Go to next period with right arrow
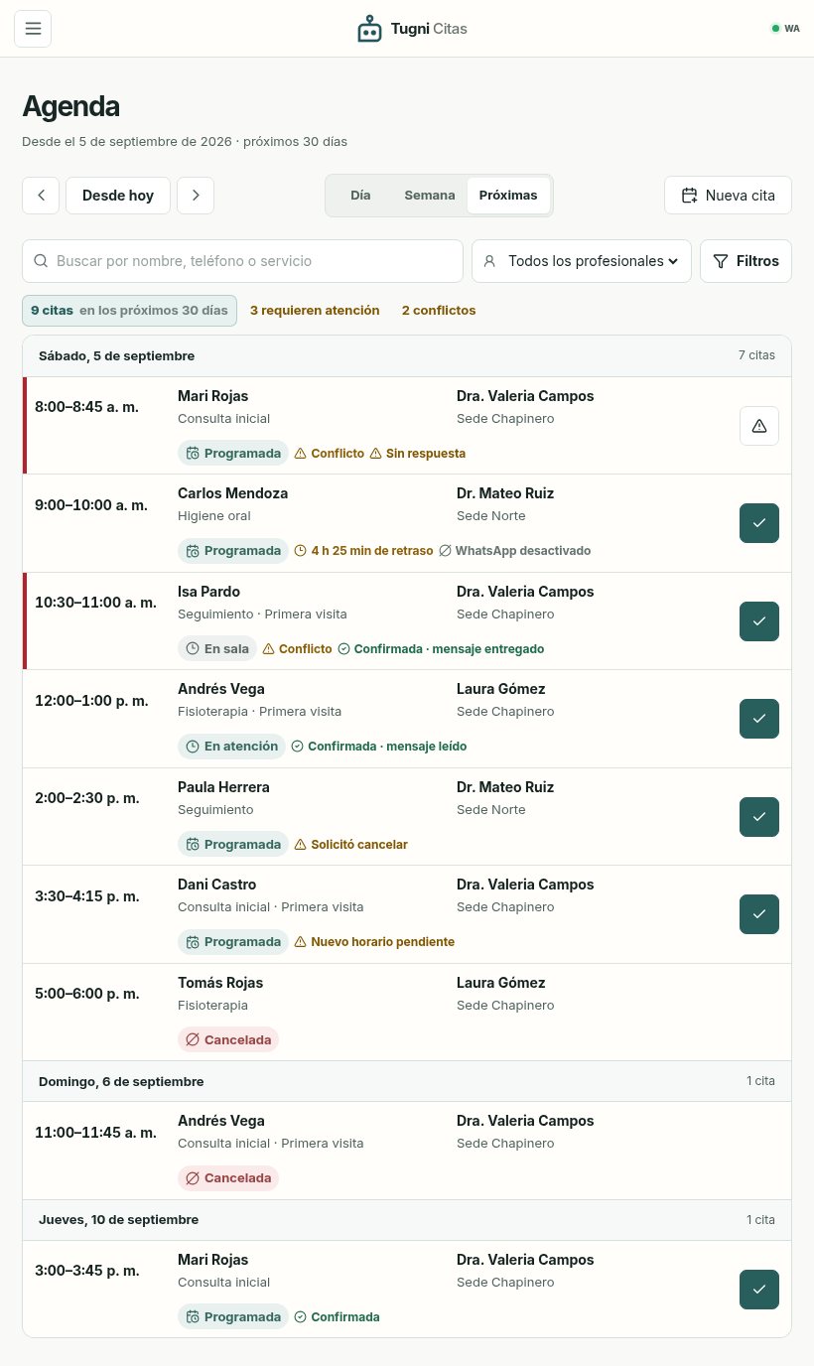 196,196
